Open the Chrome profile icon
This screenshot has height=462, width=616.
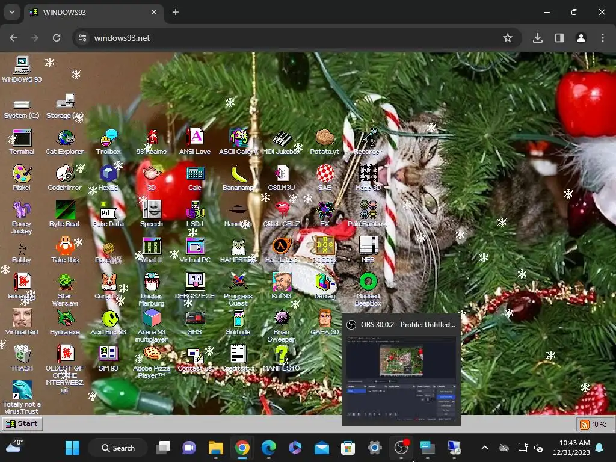(x=581, y=38)
